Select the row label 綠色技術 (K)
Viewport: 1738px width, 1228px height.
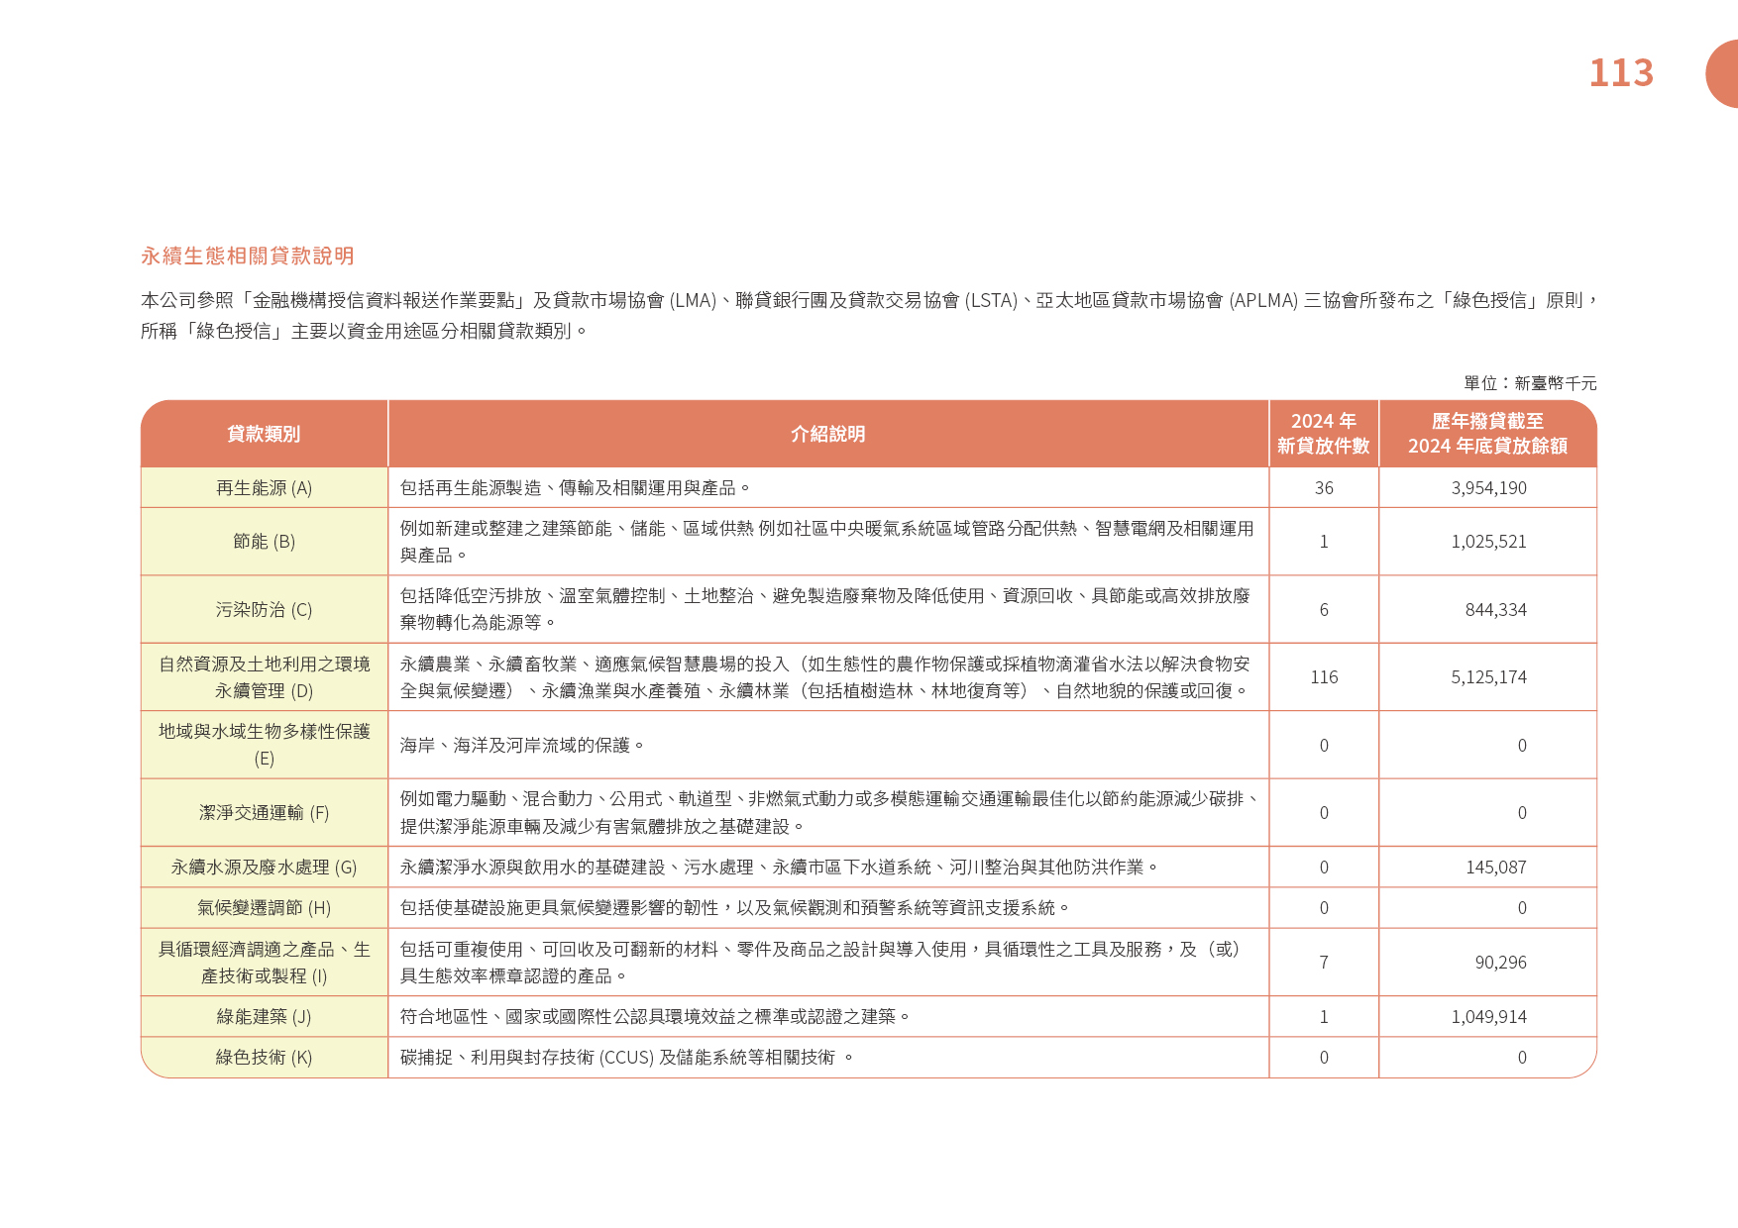(x=264, y=1058)
